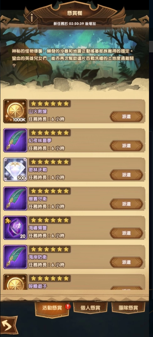
Task: Tap the red alert badge on 活動懸賞
Action: tap(68, 307)
